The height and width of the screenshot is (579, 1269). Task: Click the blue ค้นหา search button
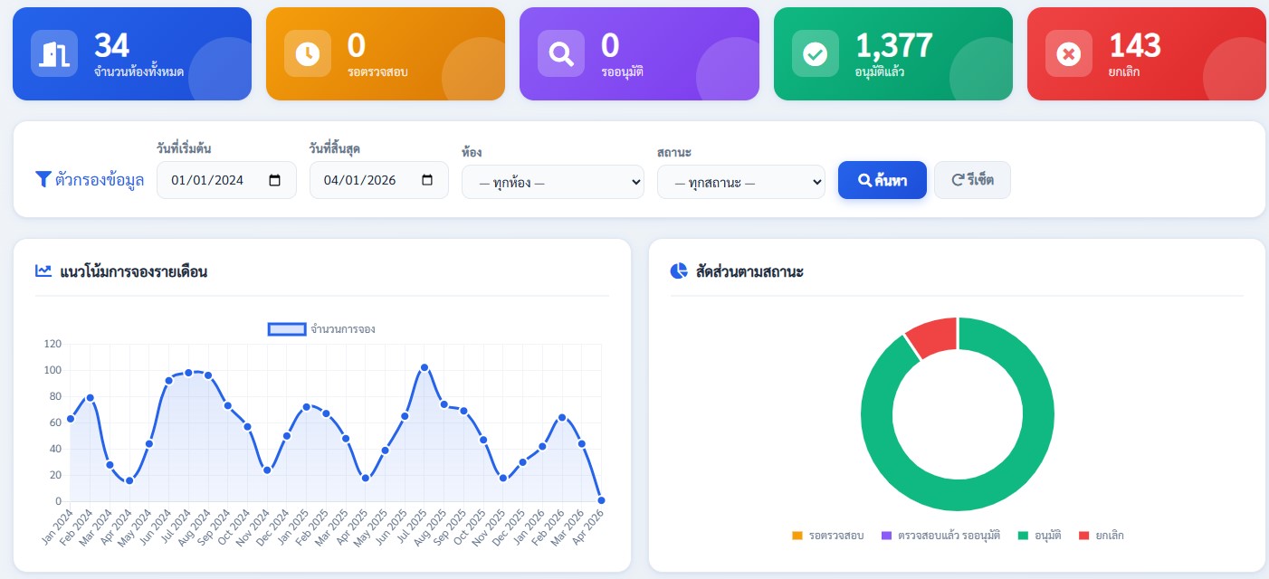pos(883,180)
